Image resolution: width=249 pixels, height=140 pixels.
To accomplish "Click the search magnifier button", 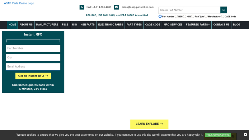I will click(x=223, y=10).
